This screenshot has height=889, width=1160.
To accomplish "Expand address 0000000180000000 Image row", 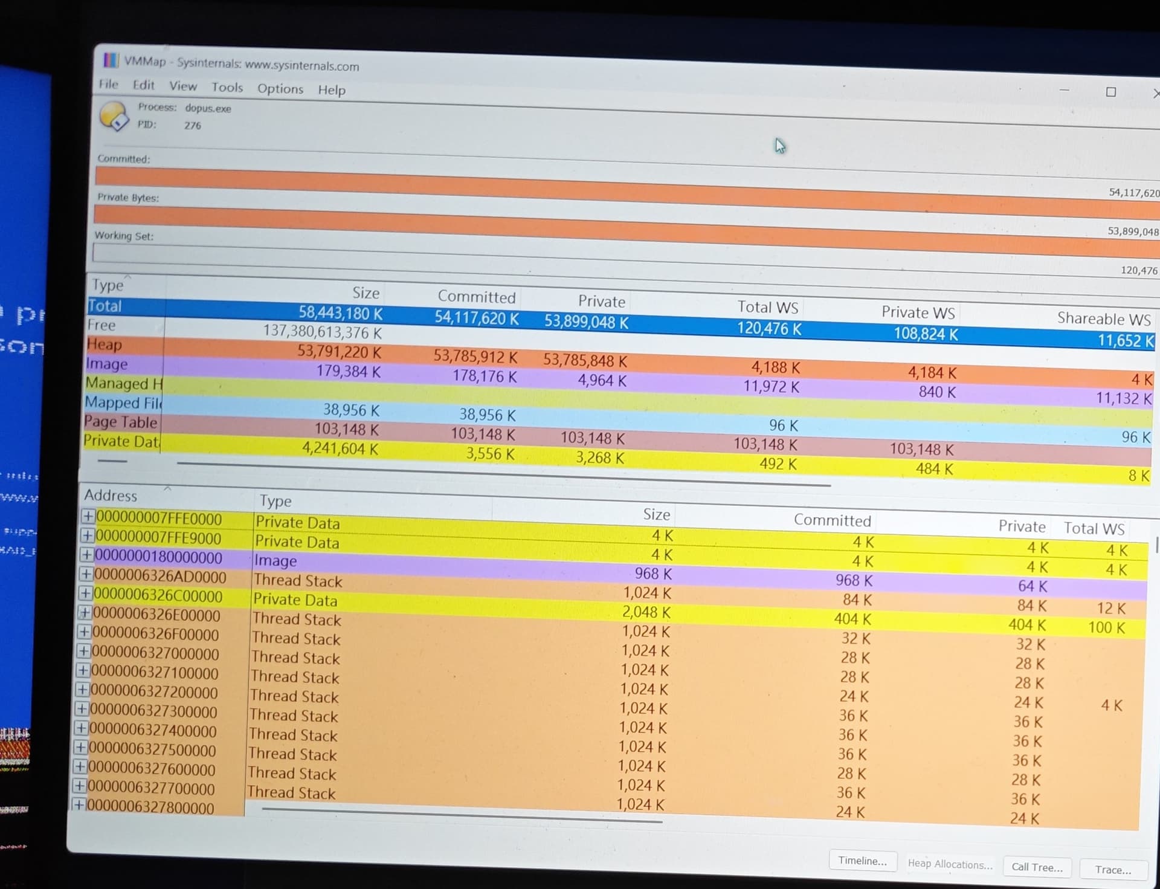I will [87, 555].
